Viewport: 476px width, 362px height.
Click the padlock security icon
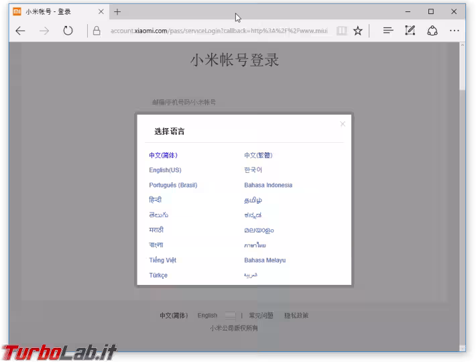(97, 31)
